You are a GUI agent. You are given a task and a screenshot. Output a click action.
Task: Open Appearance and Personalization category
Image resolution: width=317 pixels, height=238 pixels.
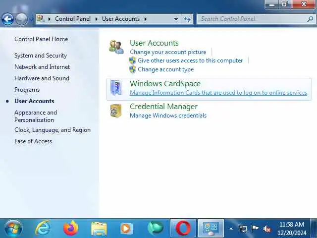click(x=36, y=116)
